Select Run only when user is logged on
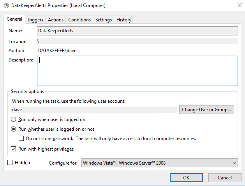Screen dimensions: 245x186 pos(14,119)
